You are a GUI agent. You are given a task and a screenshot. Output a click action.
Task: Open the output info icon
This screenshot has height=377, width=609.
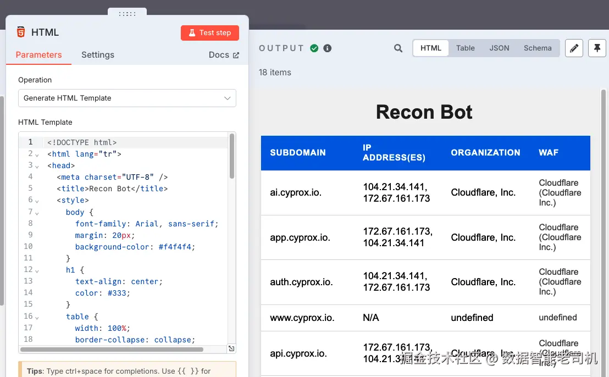(328, 48)
